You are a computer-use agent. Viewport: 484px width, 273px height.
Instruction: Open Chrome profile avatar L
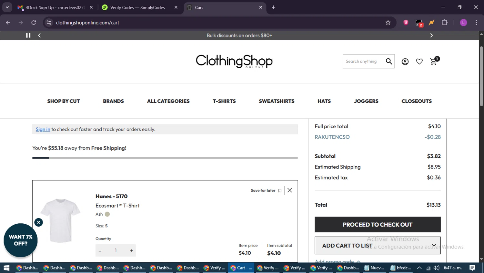coord(463,23)
